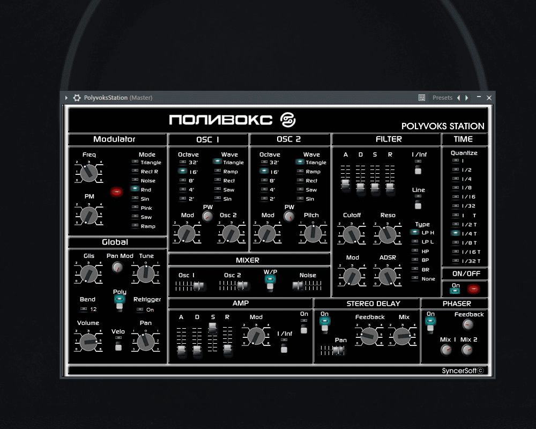Image resolution: width=536 pixels, height=429 pixels.
Task: Toggle the Stereo Delay On switch
Action: click(x=325, y=324)
